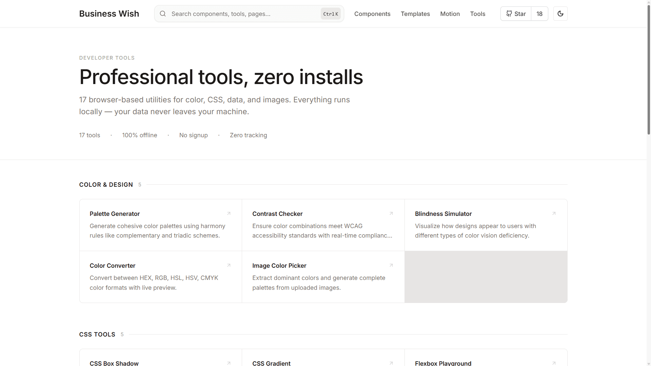The width and height of the screenshot is (651, 366).
Task: Click the Star repository button
Action: [516, 14]
